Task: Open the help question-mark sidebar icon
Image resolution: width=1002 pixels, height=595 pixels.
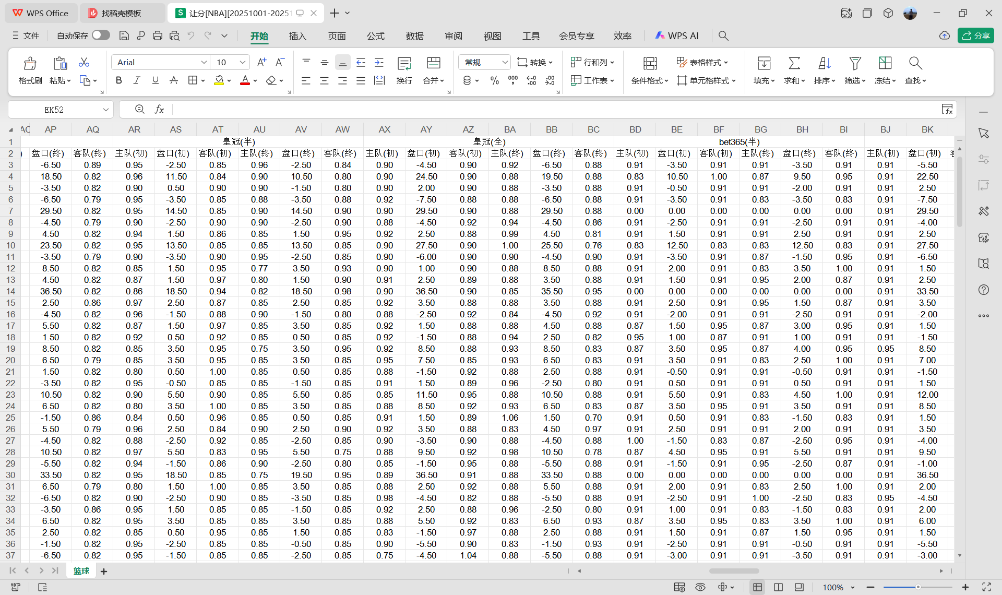Action: 984,290
